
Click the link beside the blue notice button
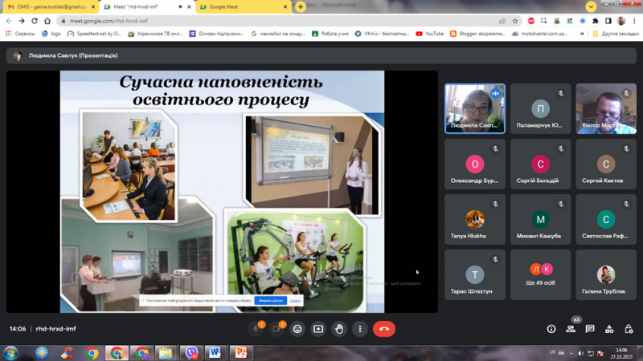pyautogui.click(x=295, y=300)
